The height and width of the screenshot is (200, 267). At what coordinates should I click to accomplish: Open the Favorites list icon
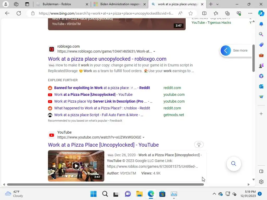(x=216, y=13)
